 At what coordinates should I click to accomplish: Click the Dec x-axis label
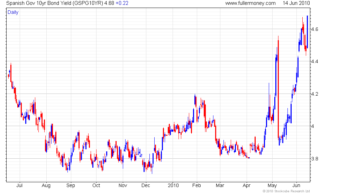tap(146, 186)
